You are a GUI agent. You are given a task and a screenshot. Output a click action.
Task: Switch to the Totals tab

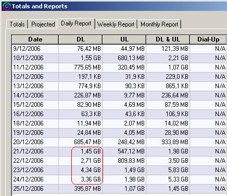17,24
